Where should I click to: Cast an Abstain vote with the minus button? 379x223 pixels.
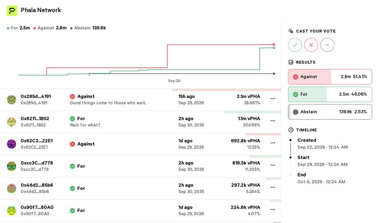click(x=327, y=45)
